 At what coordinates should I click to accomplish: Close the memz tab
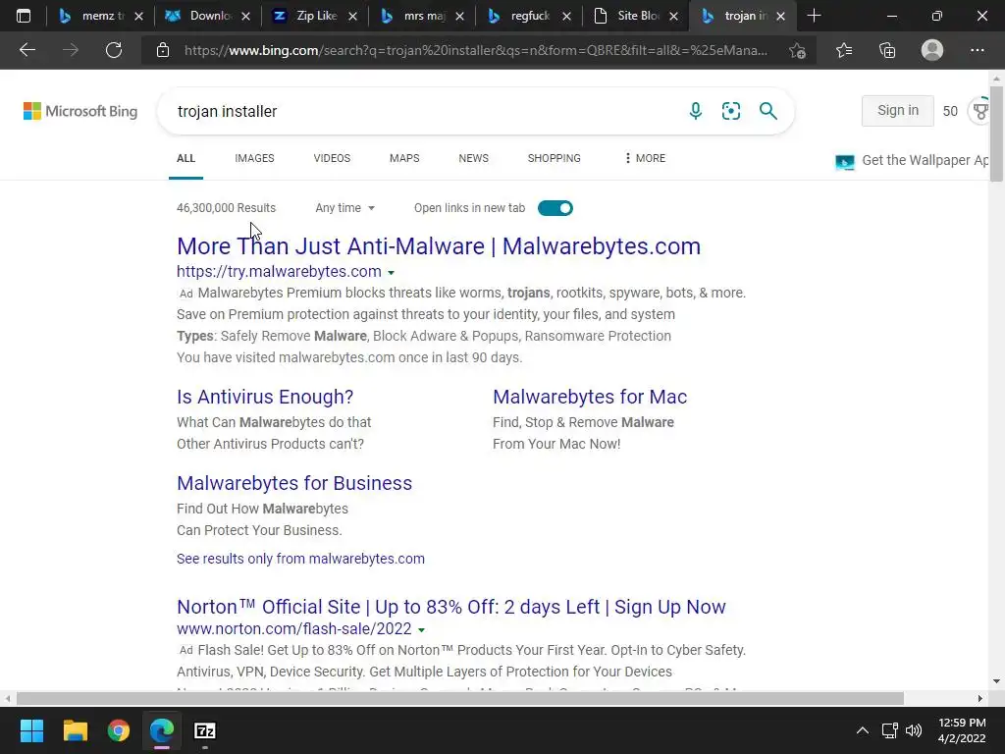coord(138,16)
